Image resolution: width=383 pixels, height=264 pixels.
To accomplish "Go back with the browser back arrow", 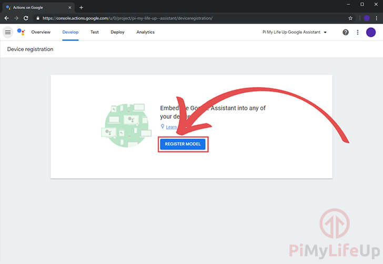I will click(7, 18).
